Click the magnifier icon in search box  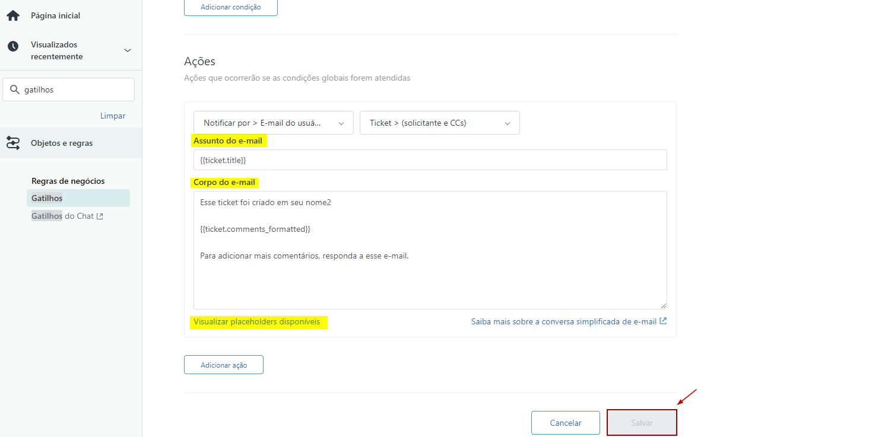(15, 90)
